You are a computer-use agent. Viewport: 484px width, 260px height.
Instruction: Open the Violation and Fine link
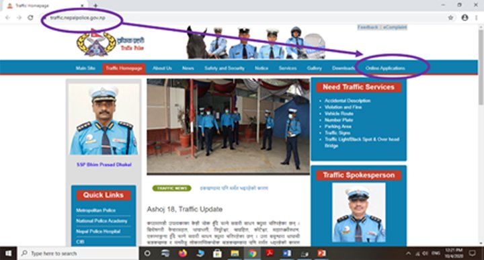click(x=343, y=107)
